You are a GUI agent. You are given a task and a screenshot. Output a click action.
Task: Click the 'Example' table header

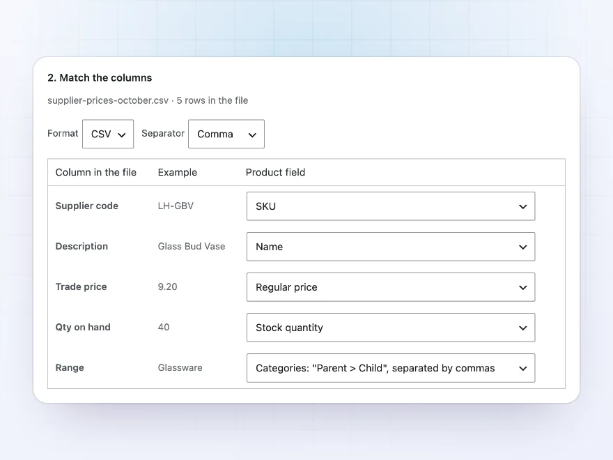pos(178,172)
